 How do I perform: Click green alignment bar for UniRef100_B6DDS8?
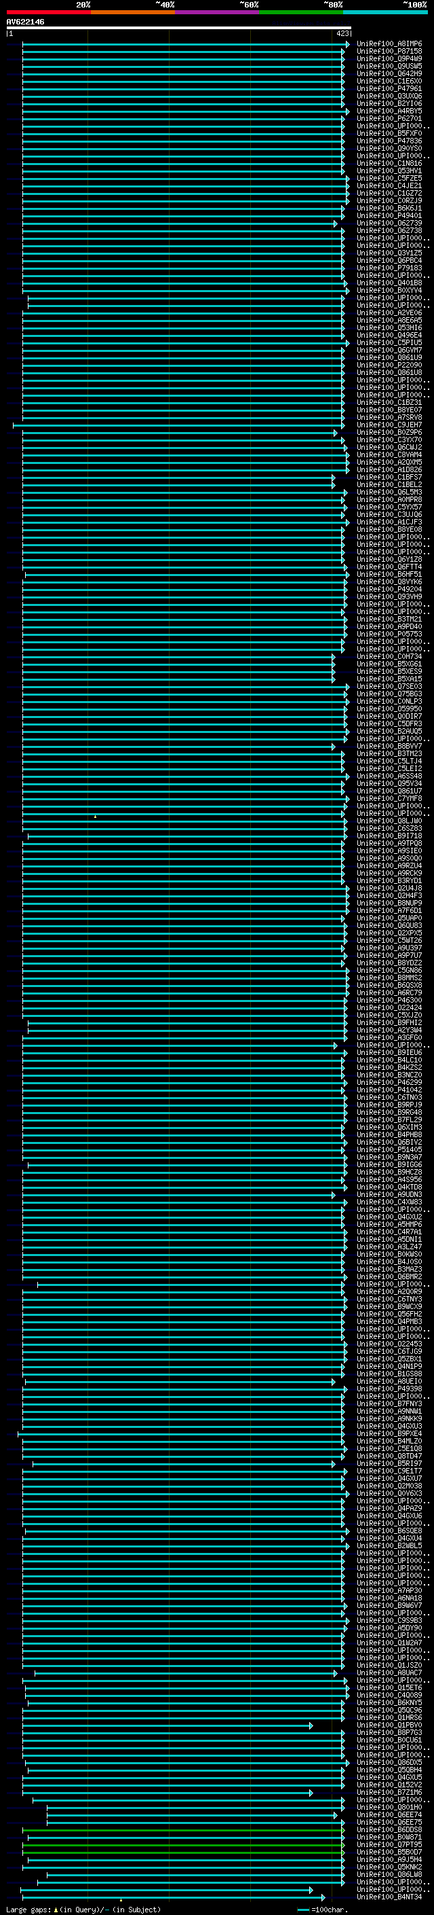click(x=183, y=1829)
